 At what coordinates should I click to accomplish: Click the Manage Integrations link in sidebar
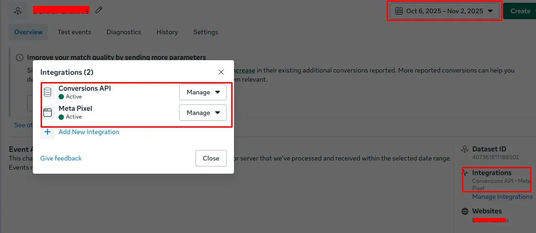click(502, 197)
